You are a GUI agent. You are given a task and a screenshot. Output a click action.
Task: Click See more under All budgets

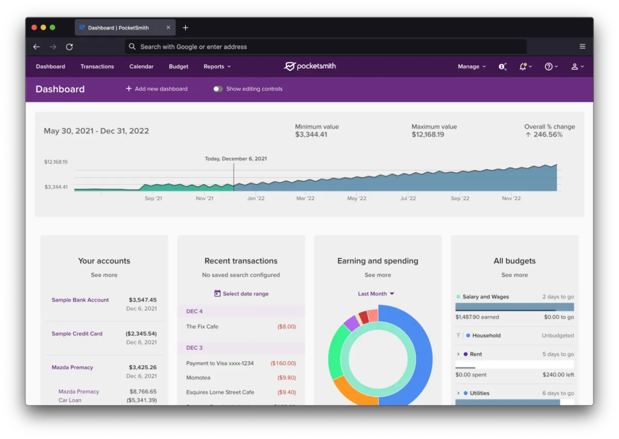[514, 275]
